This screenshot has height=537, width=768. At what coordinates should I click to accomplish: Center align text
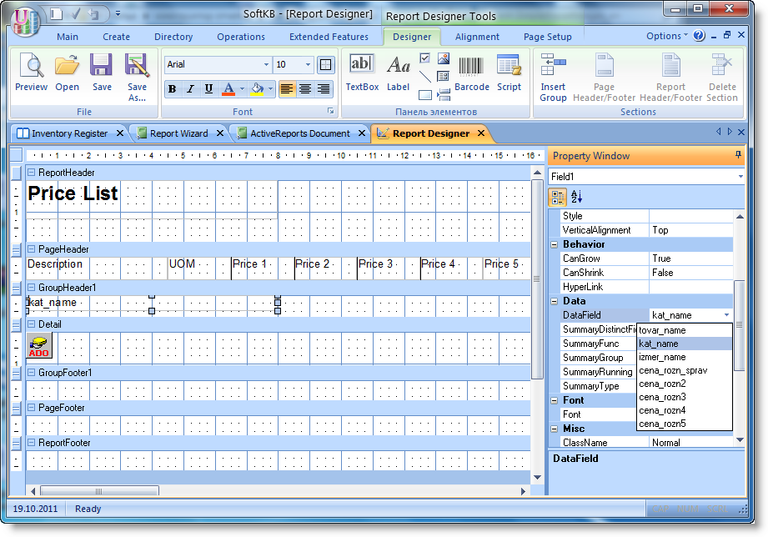[x=305, y=88]
